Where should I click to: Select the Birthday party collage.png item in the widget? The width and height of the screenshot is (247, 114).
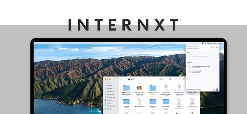198,57
